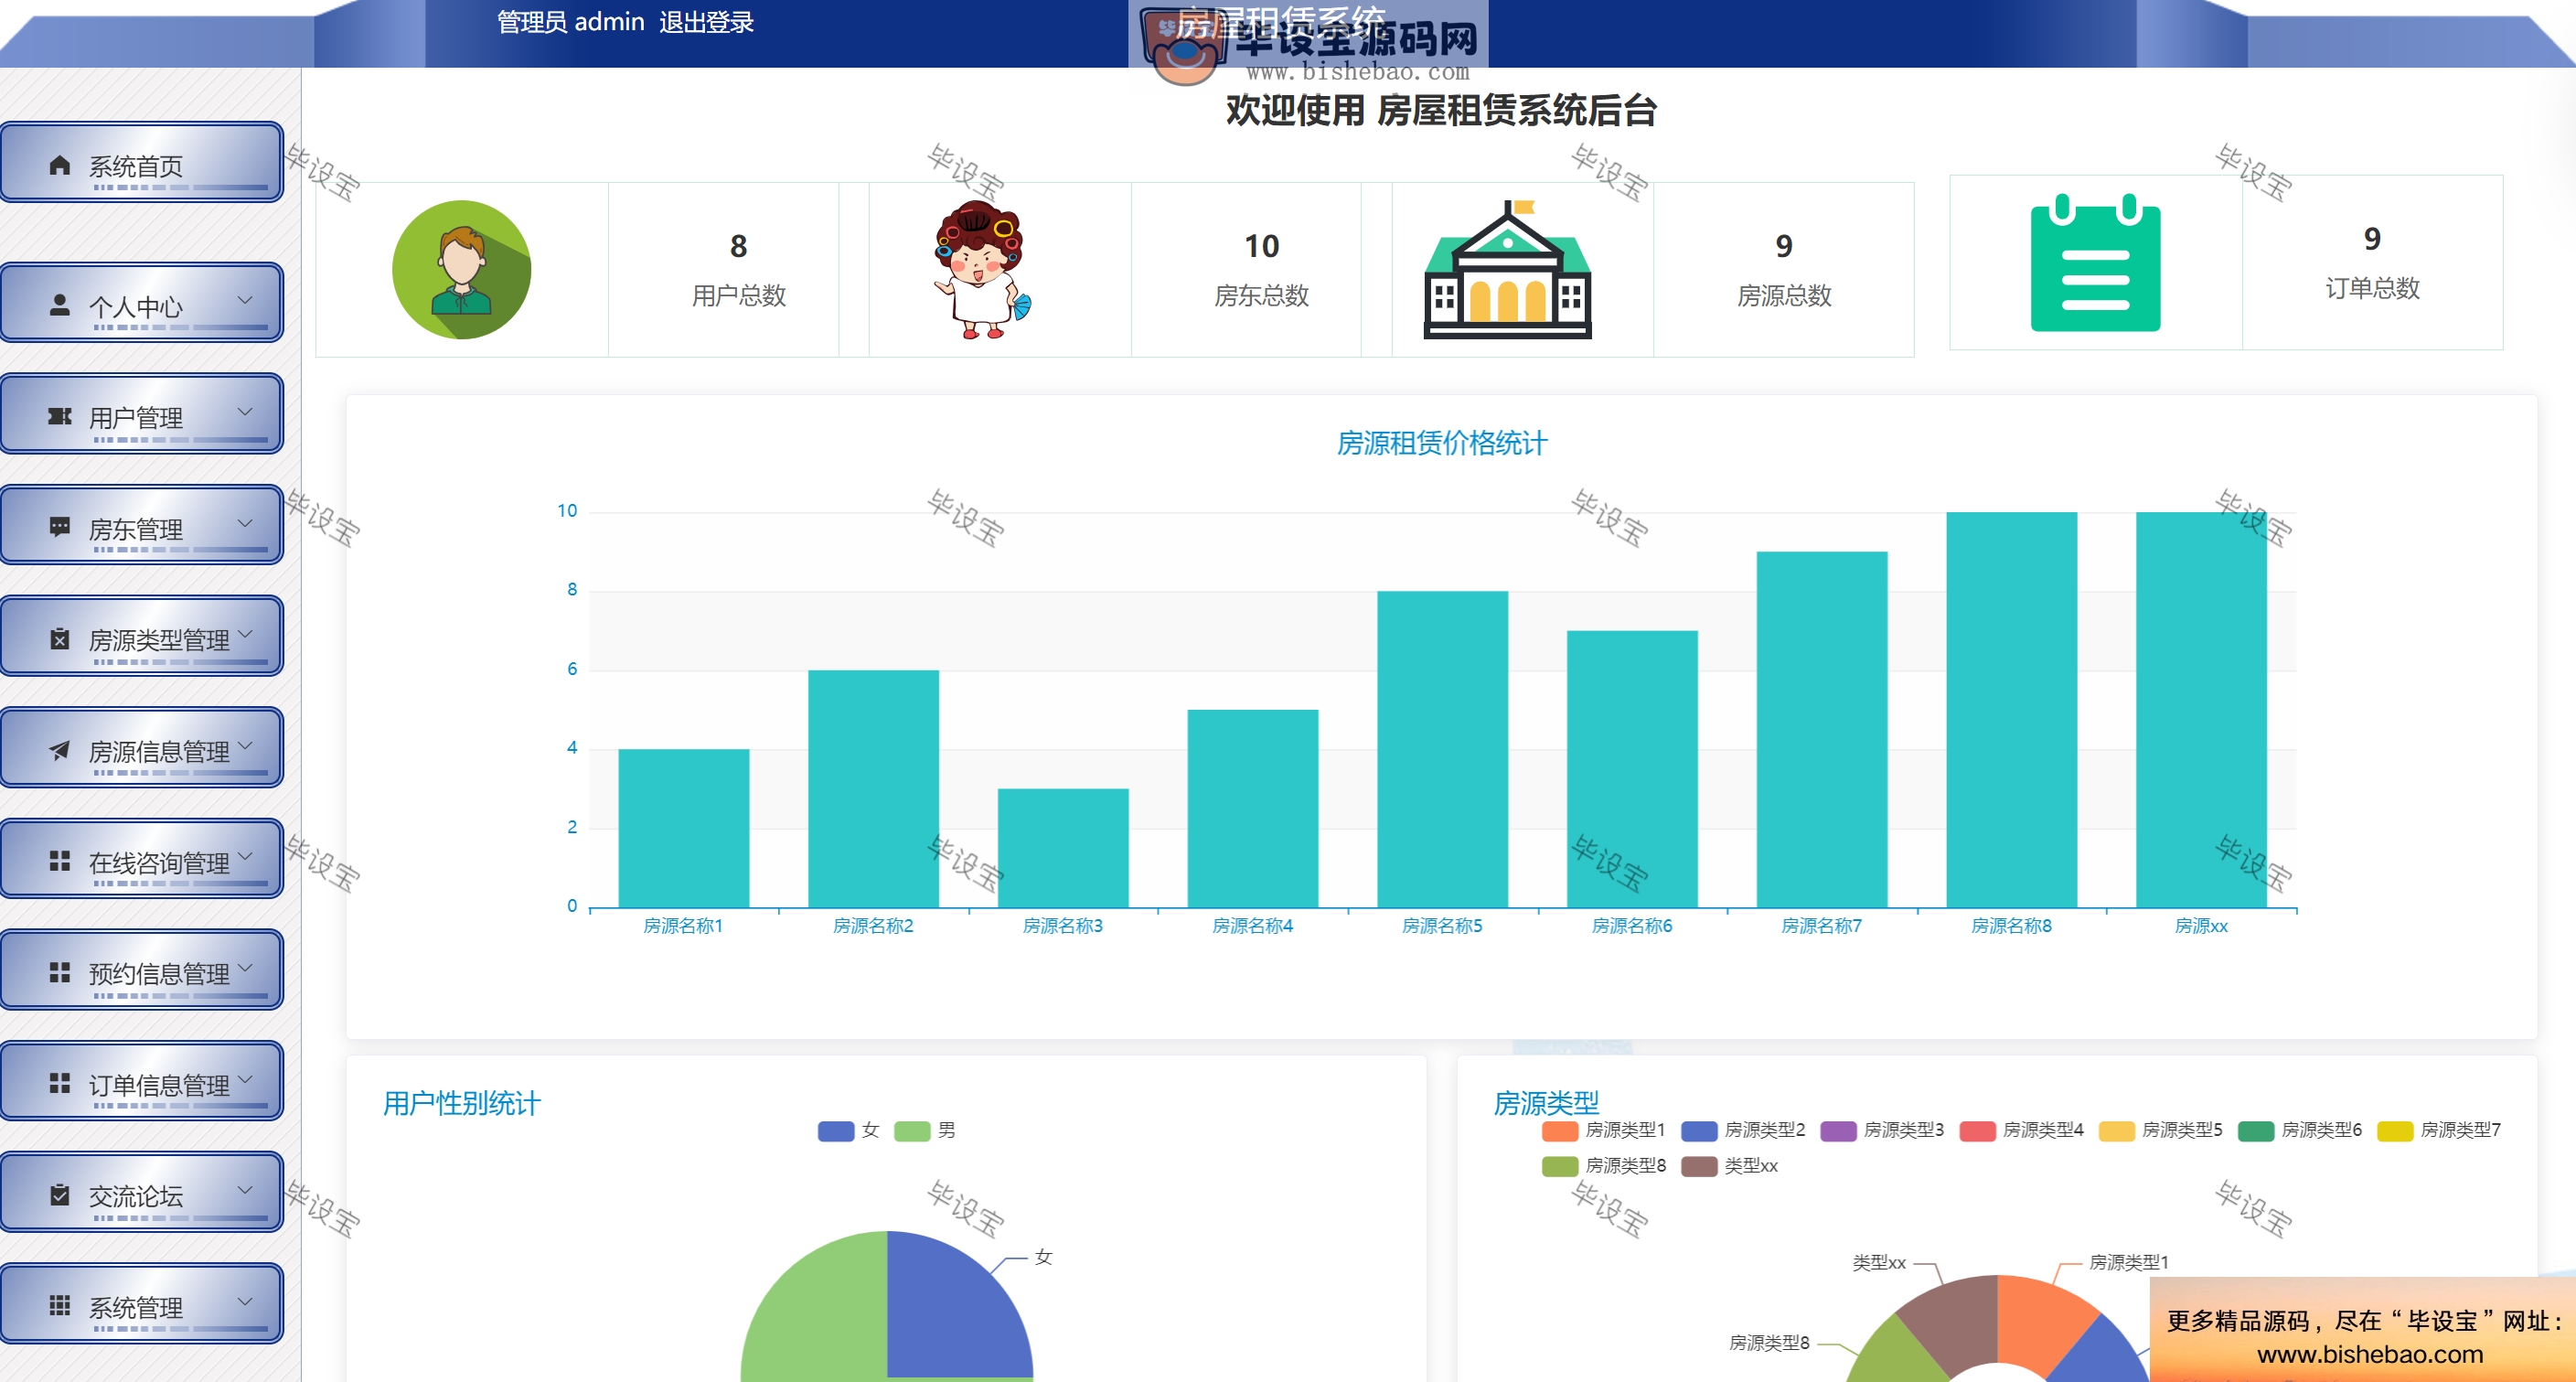This screenshot has width=2576, height=1382.
Task: Toggle the 房源类型8 legend entry
Action: tap(1604, 1166)
